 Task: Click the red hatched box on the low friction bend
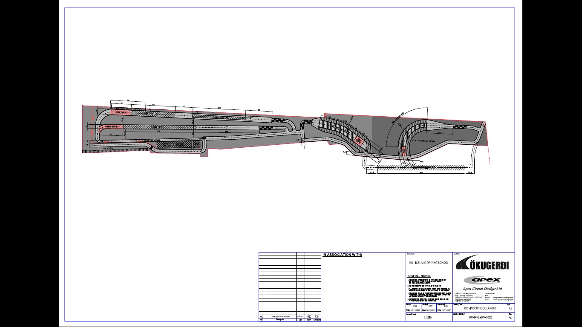tap(404, 150)
